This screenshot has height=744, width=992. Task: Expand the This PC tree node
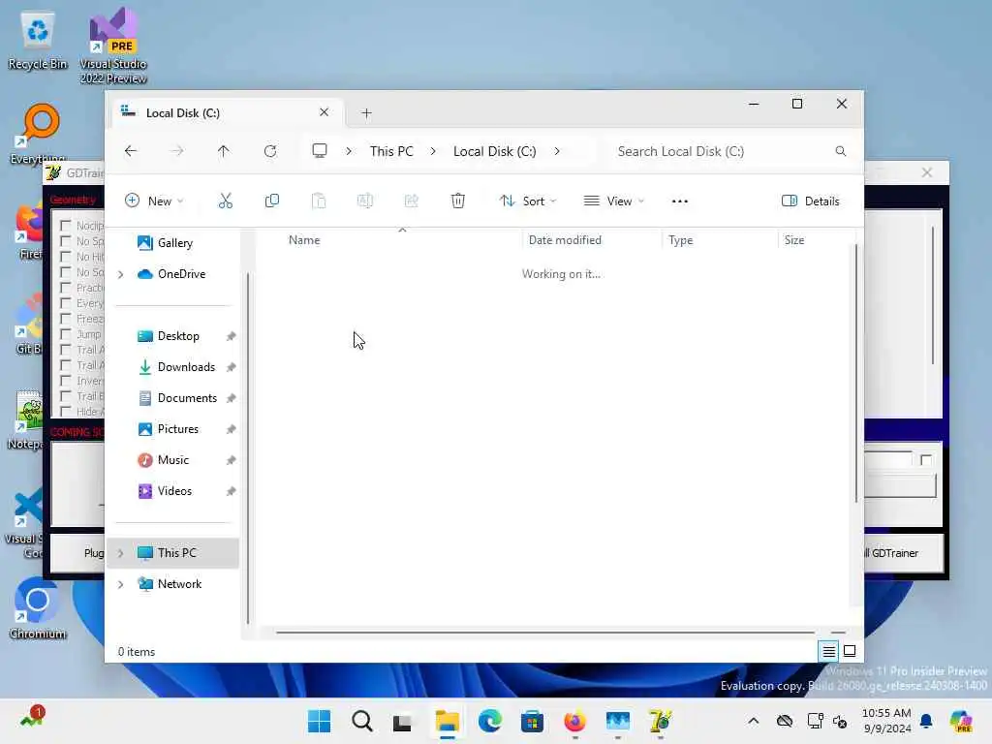[121, 553]
